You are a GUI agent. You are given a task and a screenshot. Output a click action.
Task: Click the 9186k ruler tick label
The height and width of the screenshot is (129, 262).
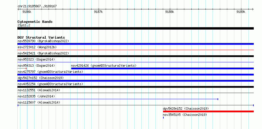(x=27, y=12)
